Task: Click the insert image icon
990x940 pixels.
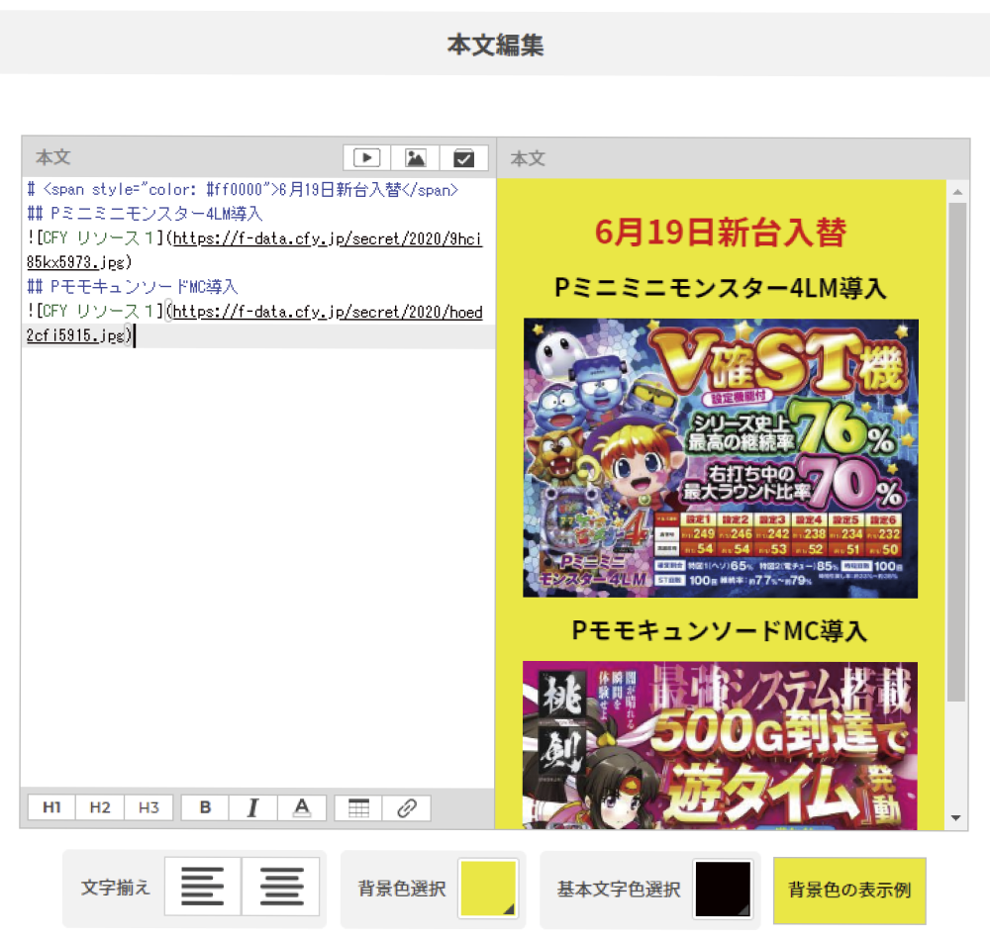Action: [x=416, y=157]
